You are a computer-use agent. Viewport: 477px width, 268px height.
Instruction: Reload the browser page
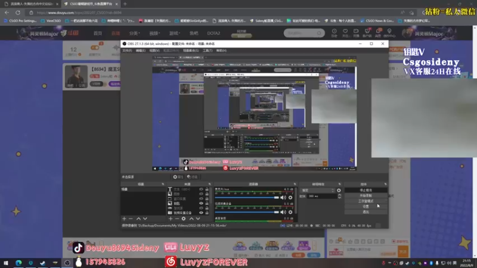pos(18,13)
